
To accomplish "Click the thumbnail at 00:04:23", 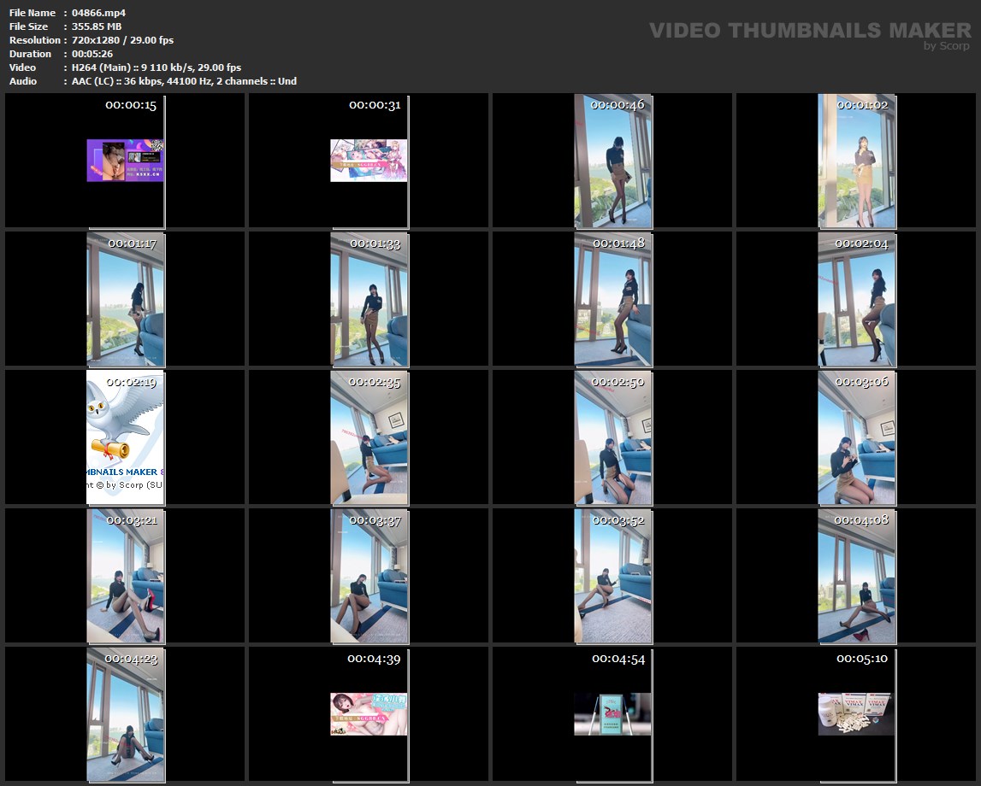I will click(125, 714).
